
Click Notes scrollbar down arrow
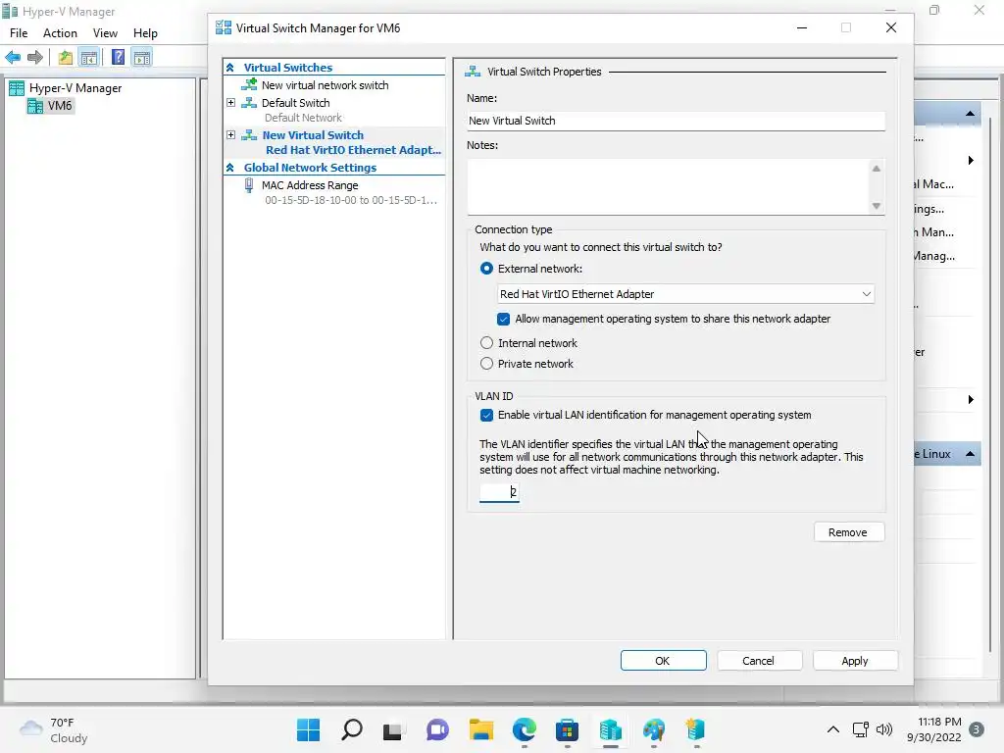[x=876, y=206]
